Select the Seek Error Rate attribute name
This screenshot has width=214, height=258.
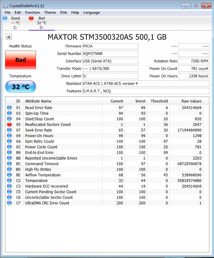pos(39,130)
